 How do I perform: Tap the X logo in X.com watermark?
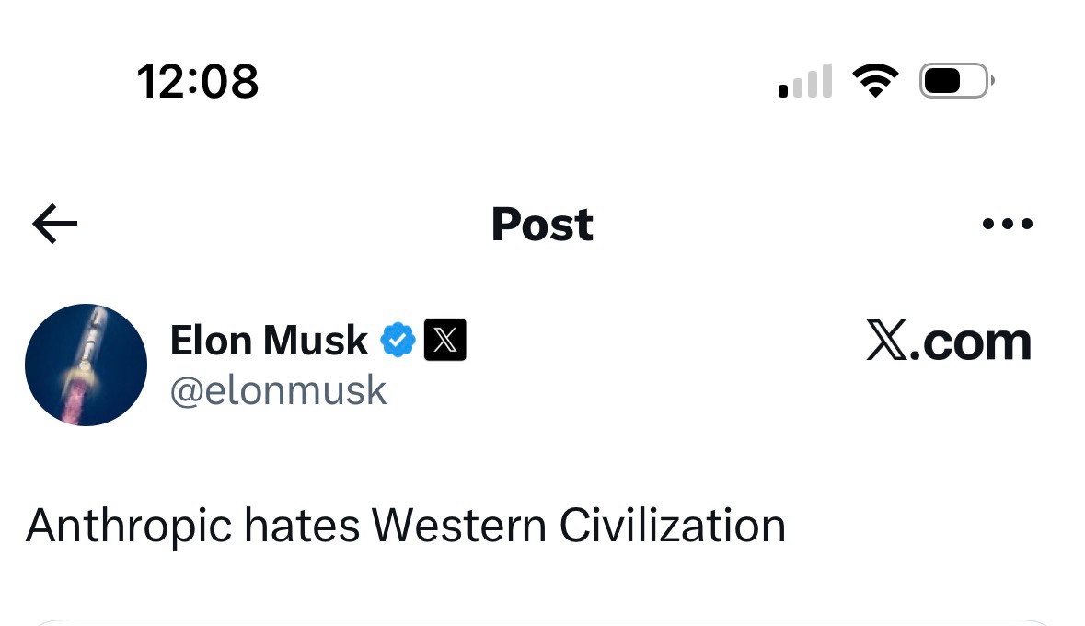click(x=887, y=342)
